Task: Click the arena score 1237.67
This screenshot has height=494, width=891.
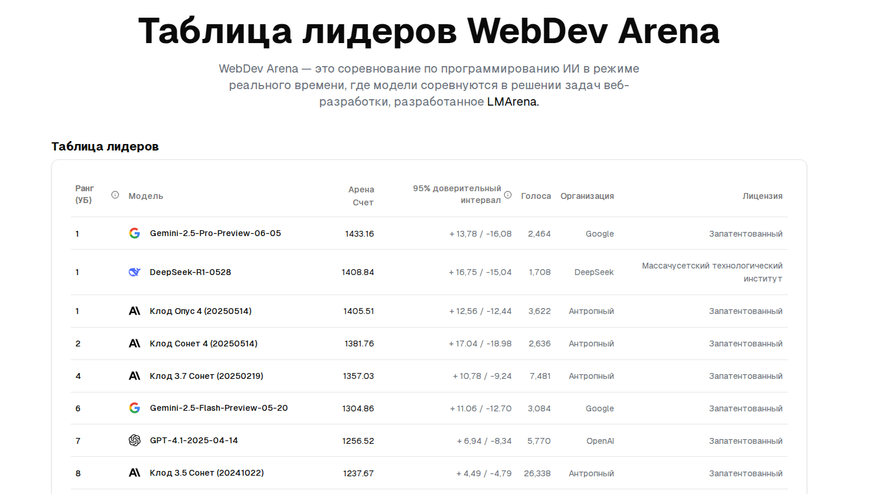Action: point(358,473)
